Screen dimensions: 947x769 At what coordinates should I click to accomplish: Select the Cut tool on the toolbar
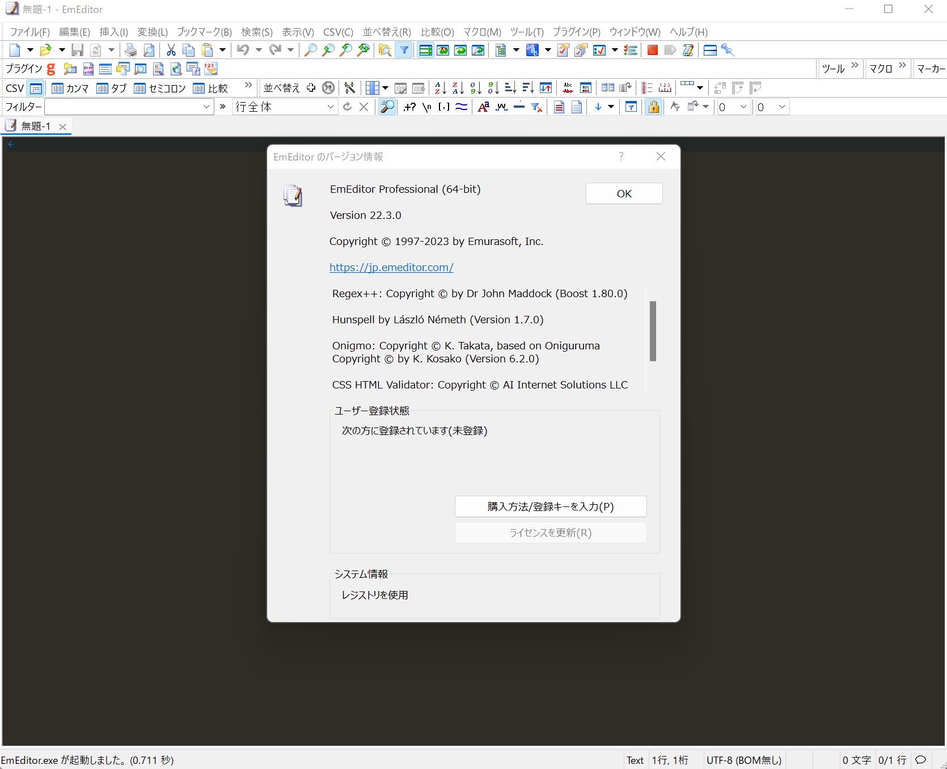[x=171, y=50]
